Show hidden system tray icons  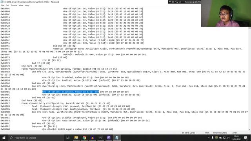pos(209,137)
